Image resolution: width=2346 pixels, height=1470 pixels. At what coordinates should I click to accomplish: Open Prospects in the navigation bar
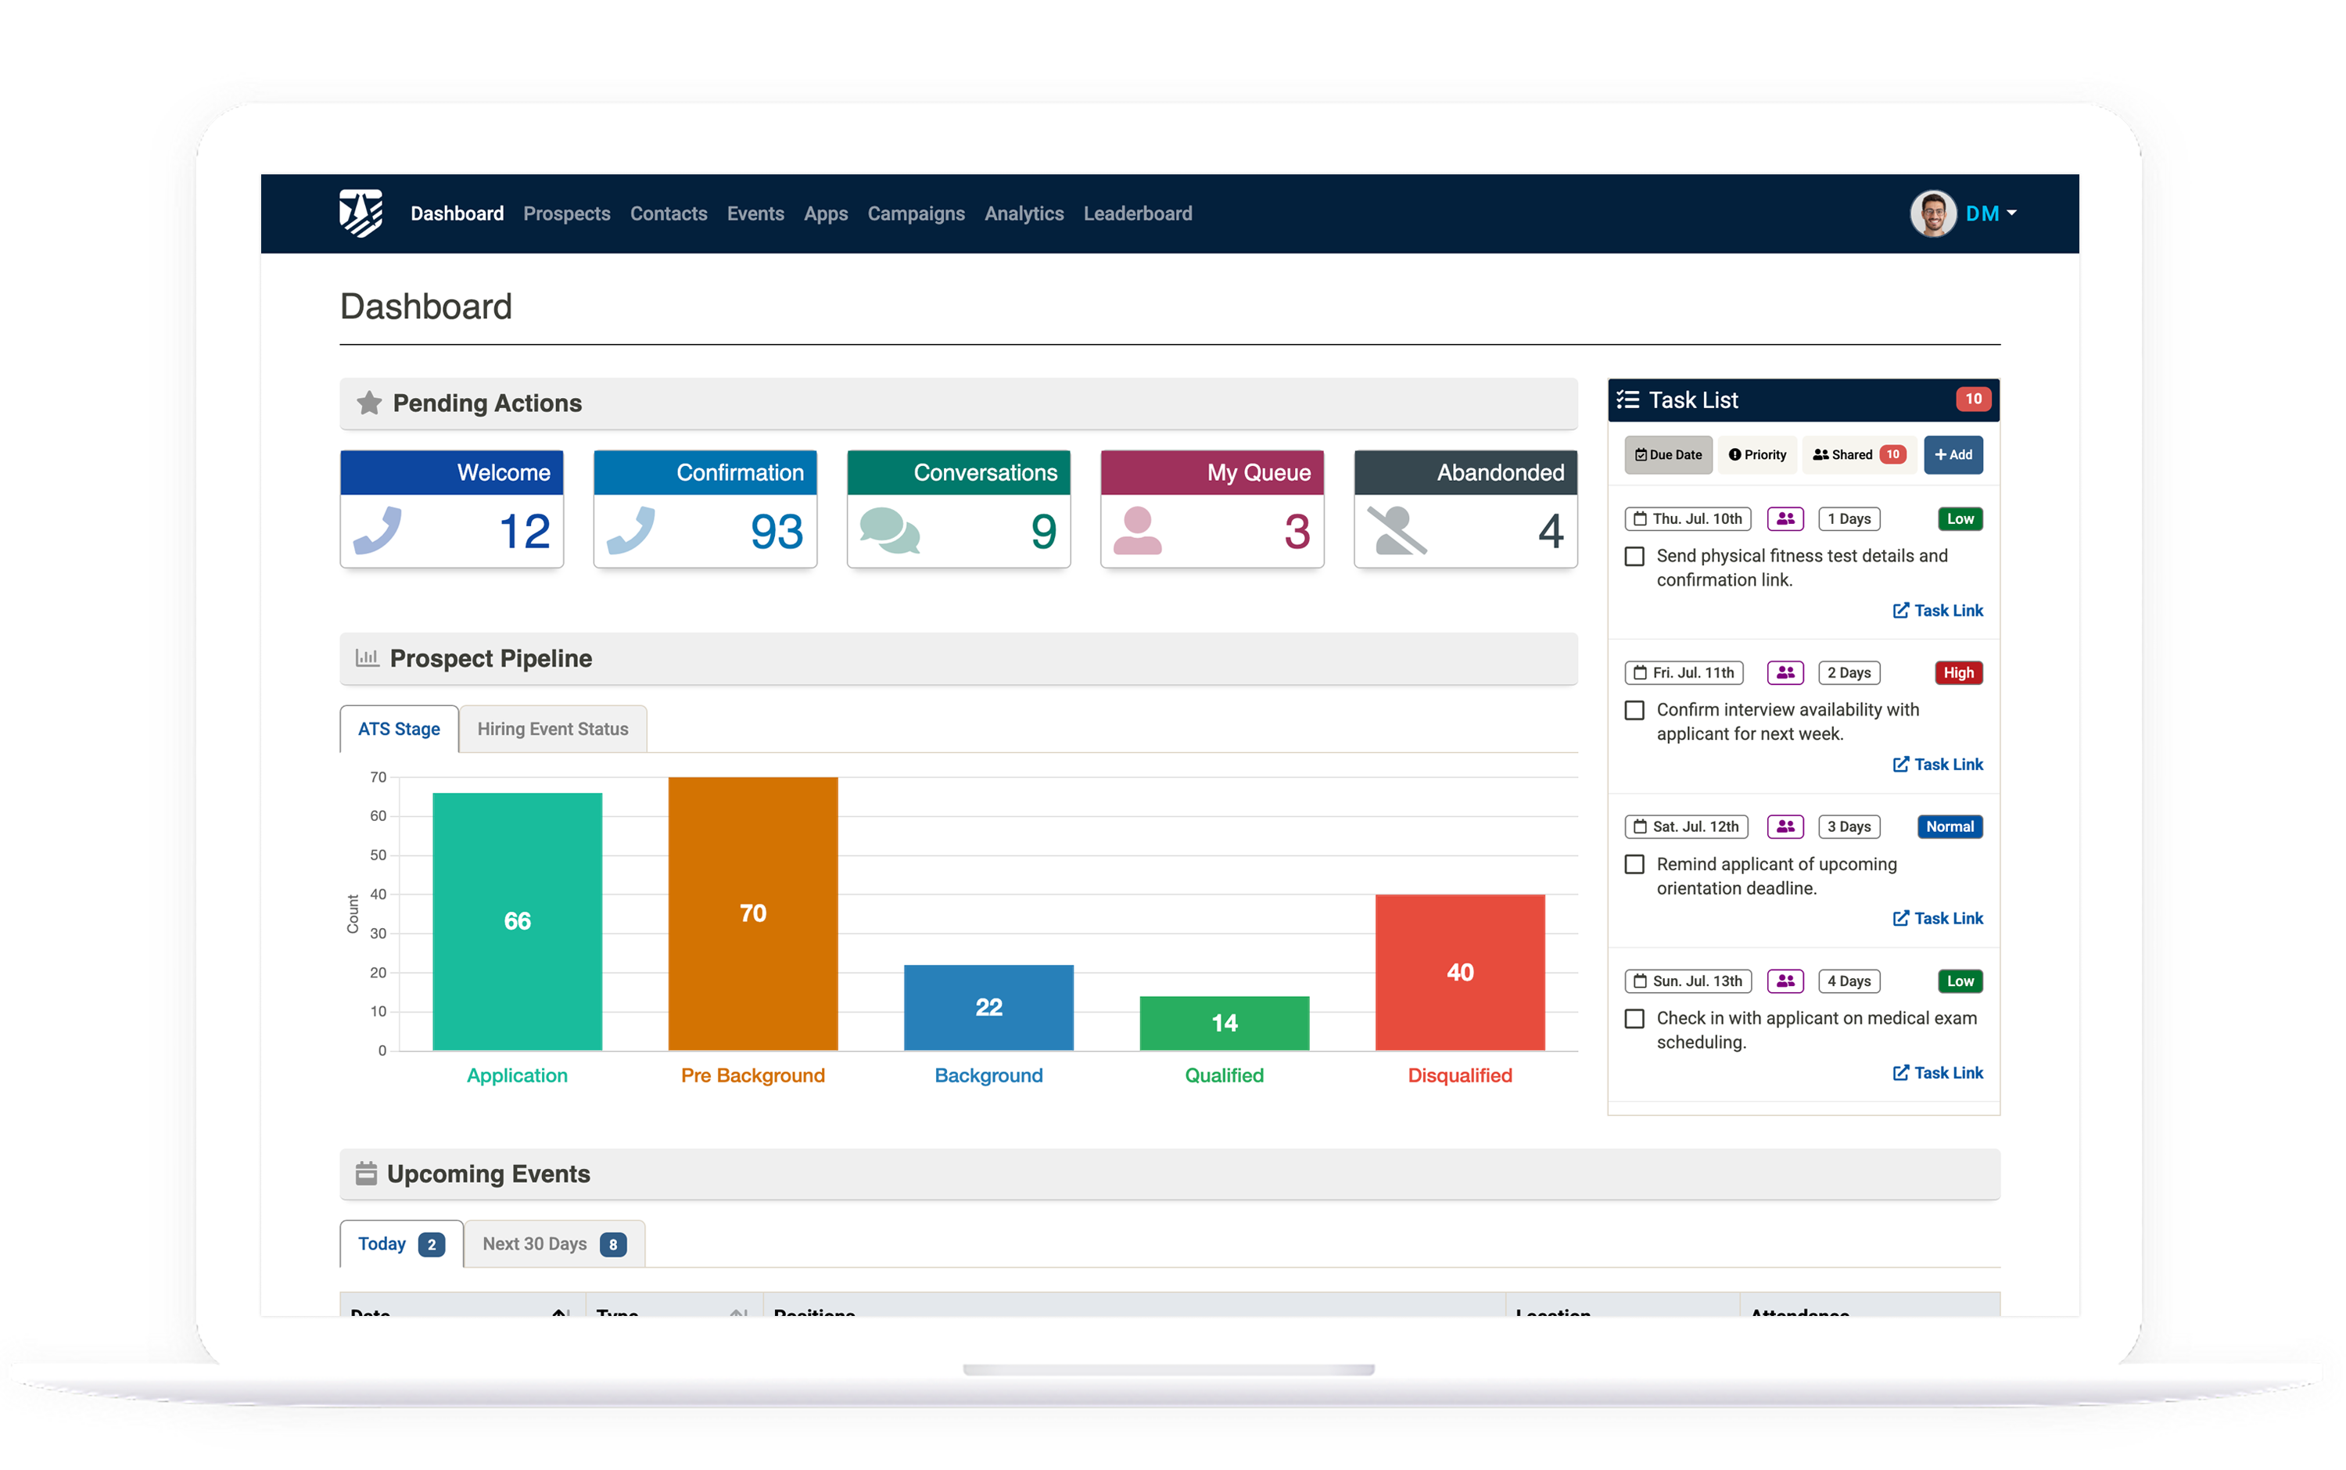coord(567,214)
